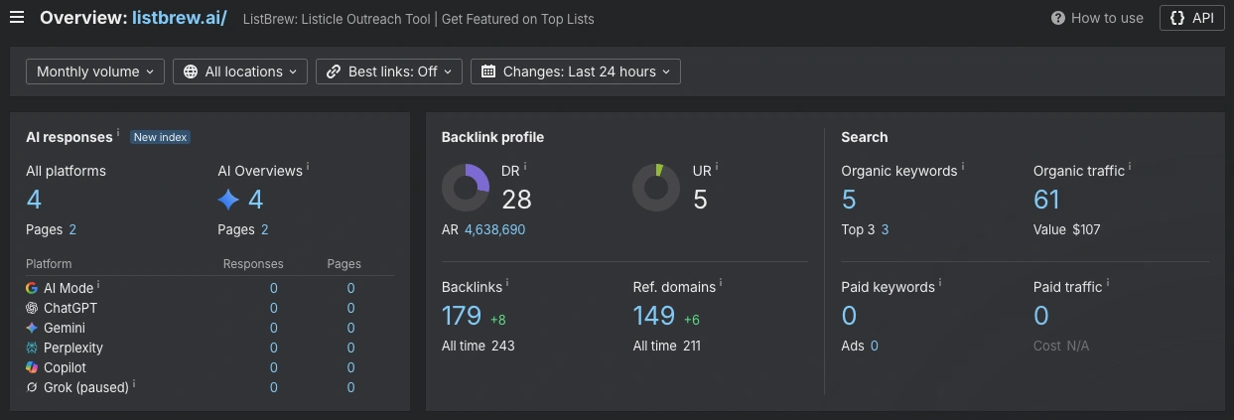Click the Google AI Mode platform icon
This screenshot has width=1234, height=420.
(32, 288)
